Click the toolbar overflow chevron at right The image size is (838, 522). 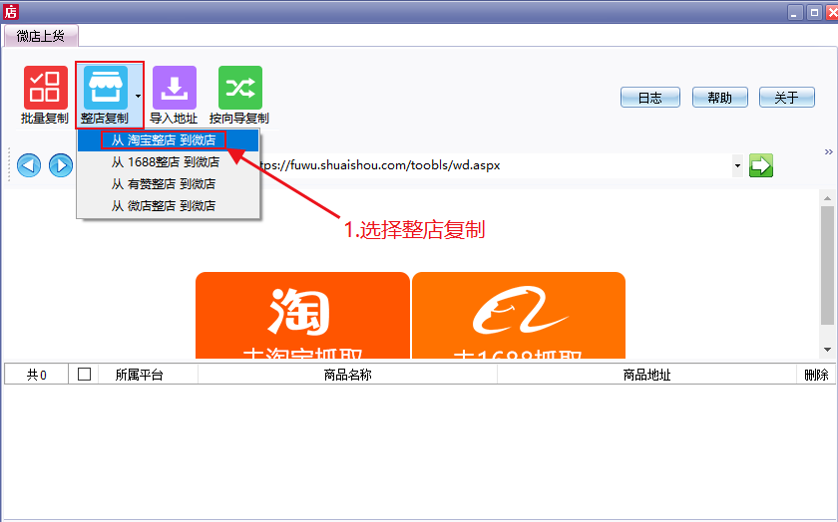tap(828, 152)
